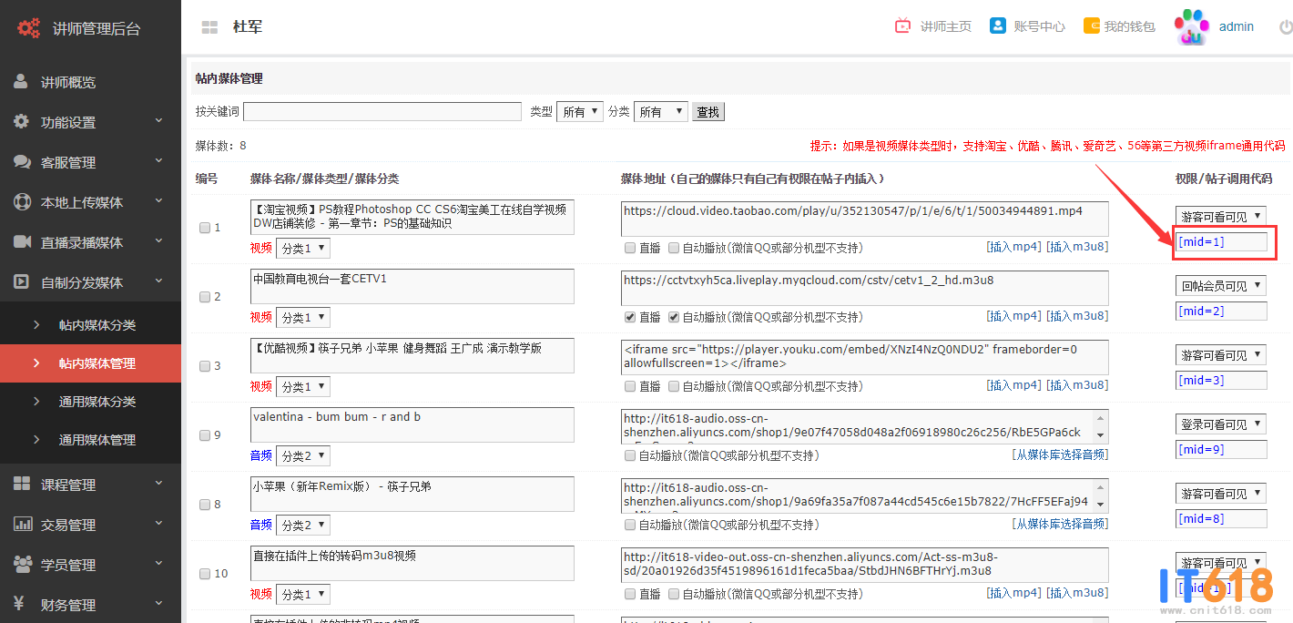Expand the 功能设置 sidebar menu
Image resolution: width=1293 pixels, height=623 pixels.
[x=91, y=122]
